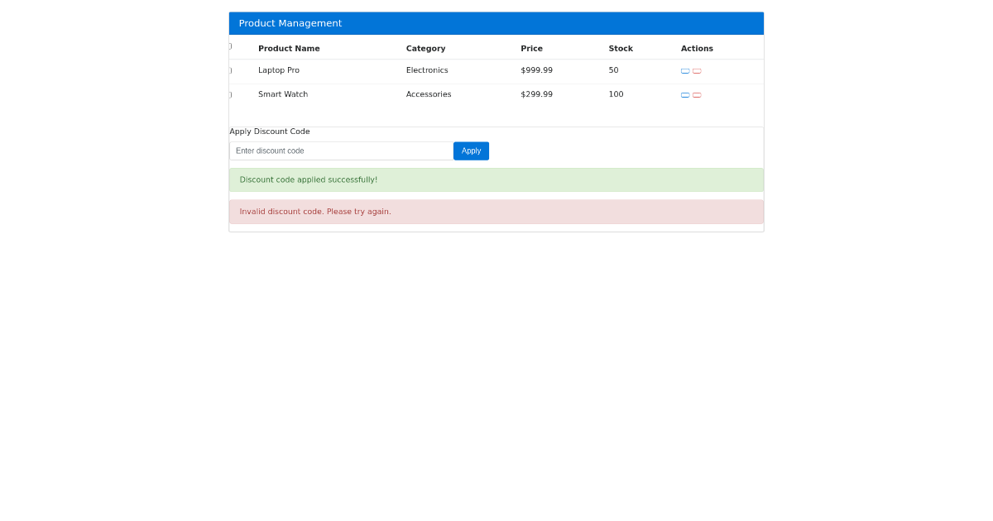This screenshot has height=521, width=993.
Task: Click the Actions column header
Action: (697, 48)
